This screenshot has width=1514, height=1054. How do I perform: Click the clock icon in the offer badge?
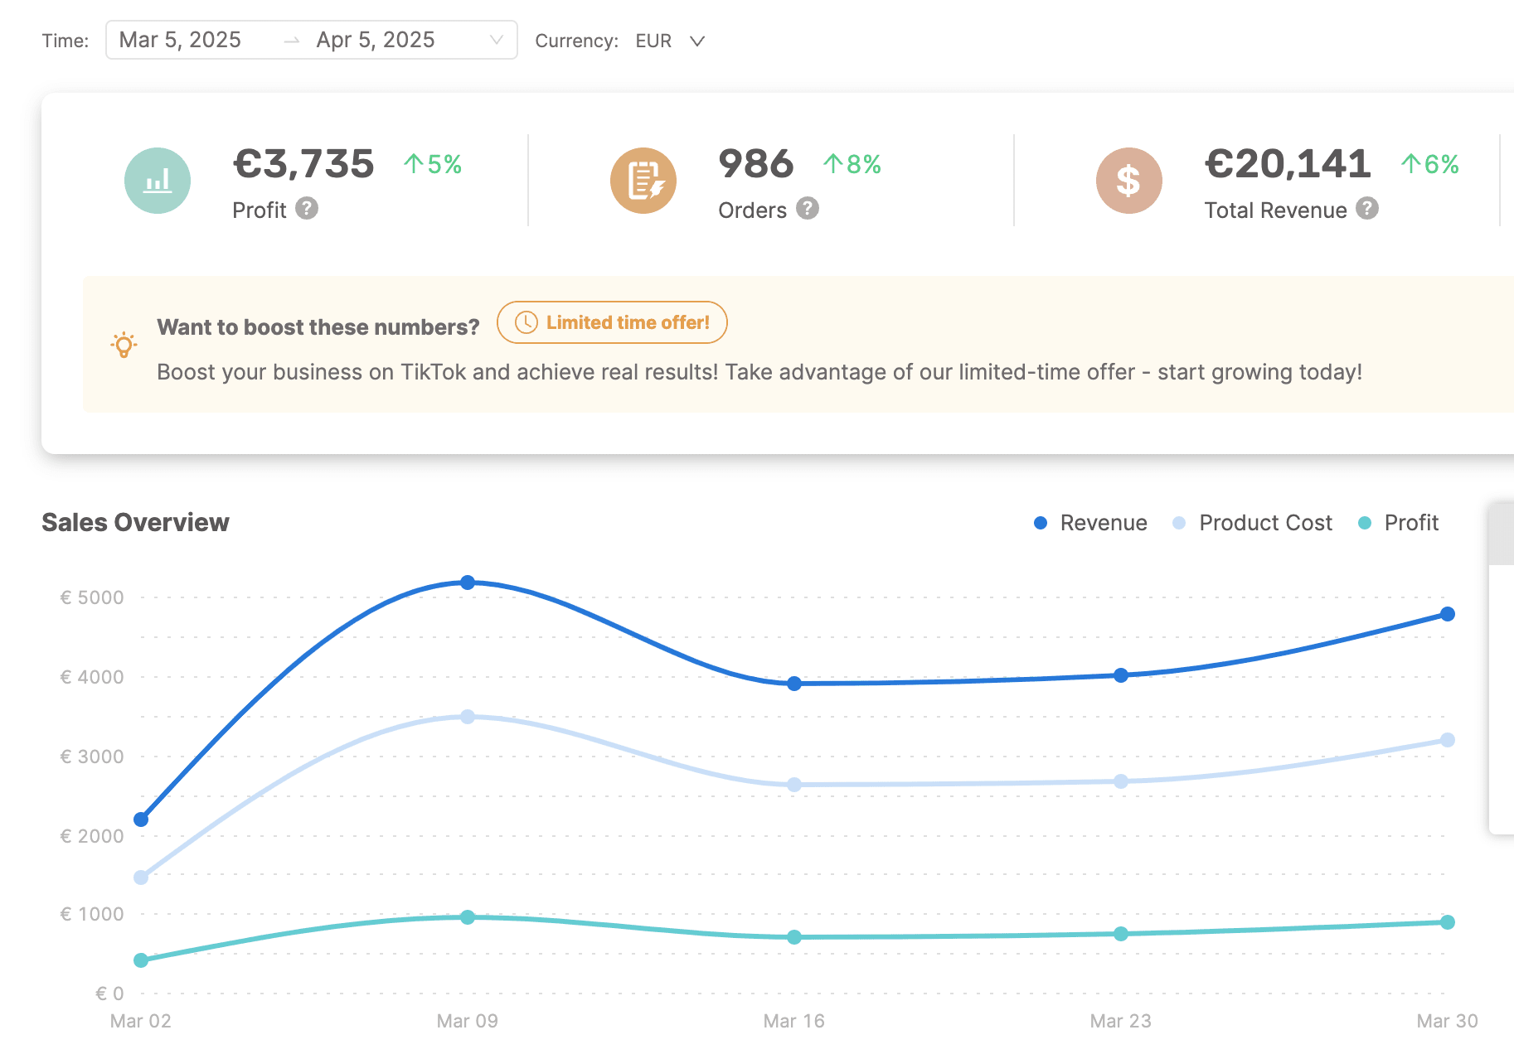[527, 322]
